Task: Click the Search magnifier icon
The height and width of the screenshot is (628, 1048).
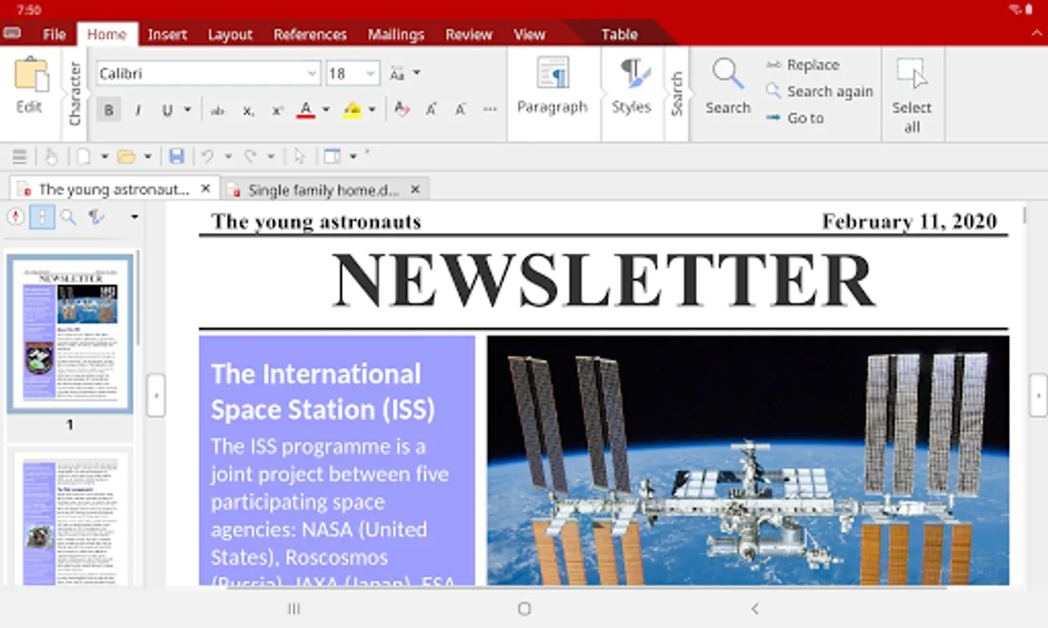Action: (727, 74)
